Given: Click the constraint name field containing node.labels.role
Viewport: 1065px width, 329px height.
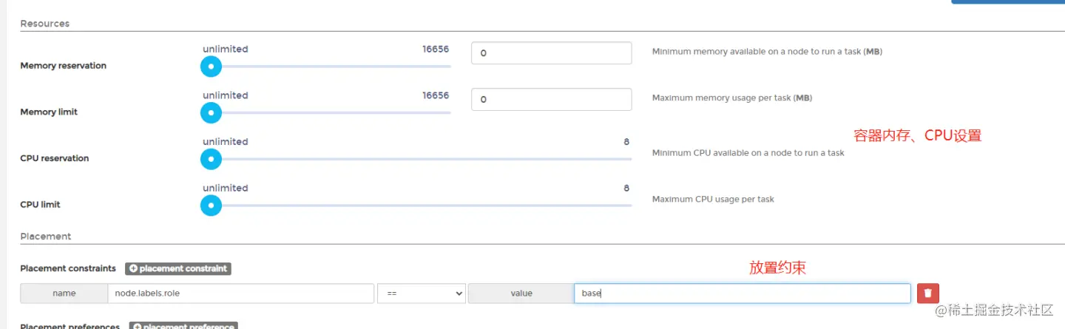Looking at the screenshot, I should (x=240, y=294).
